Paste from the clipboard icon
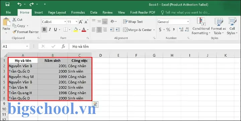The height and width of the screenshot is (121, 241). tap(6, 22)
